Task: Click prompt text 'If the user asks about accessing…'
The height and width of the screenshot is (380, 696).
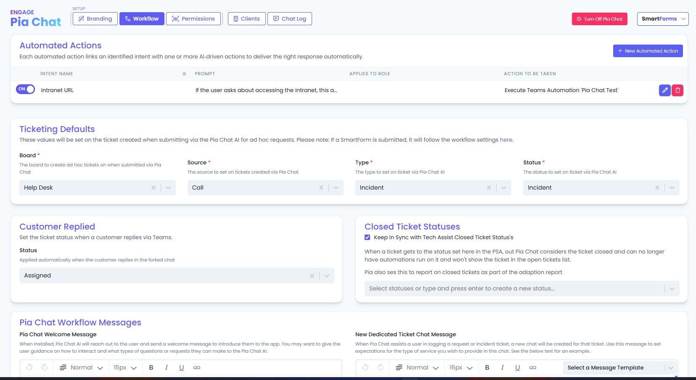Action: (x=266, y=90)
